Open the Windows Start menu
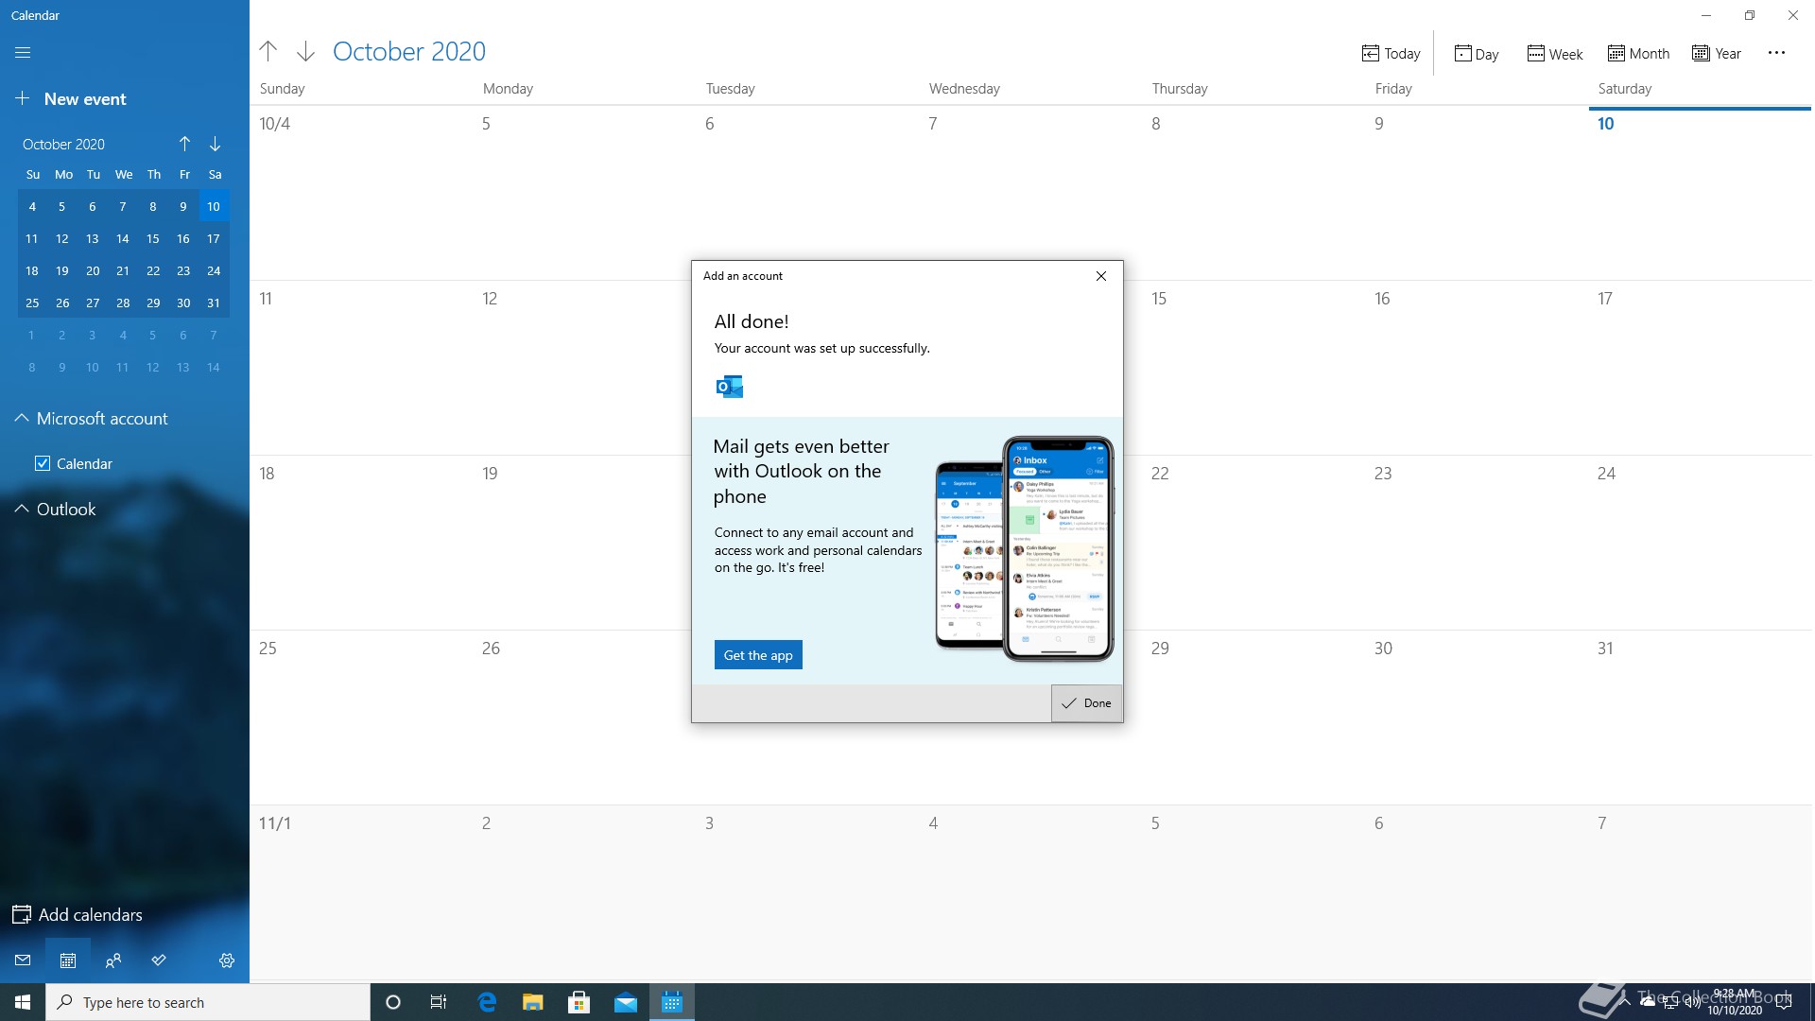 23,1002
